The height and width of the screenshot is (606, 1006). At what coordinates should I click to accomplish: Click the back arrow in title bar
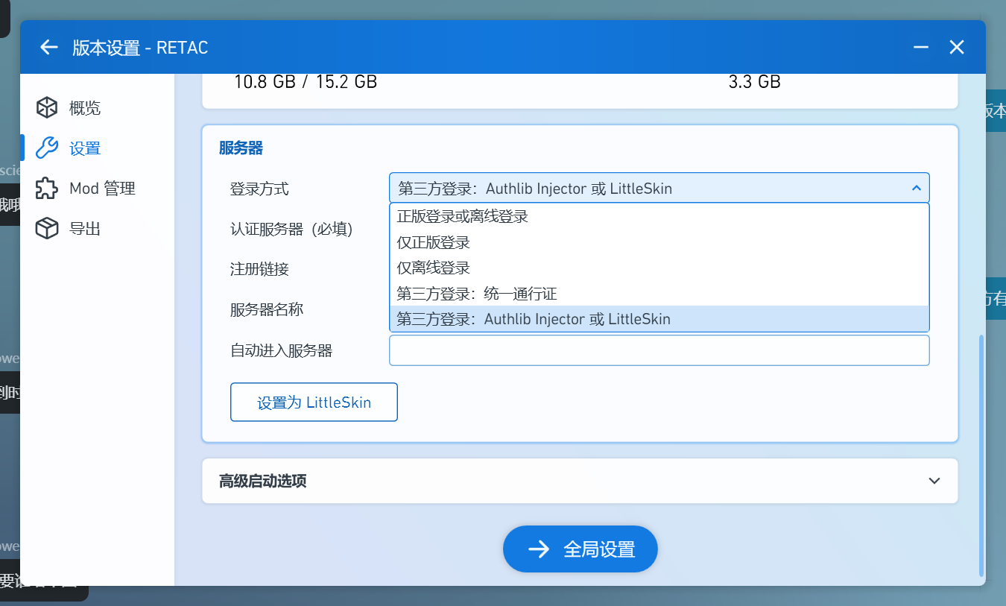click(49, 48)
